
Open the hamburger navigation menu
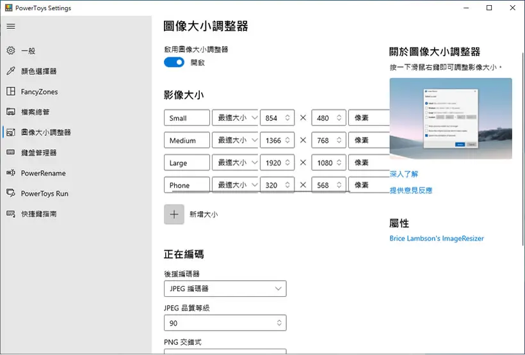tap(11, 26)
